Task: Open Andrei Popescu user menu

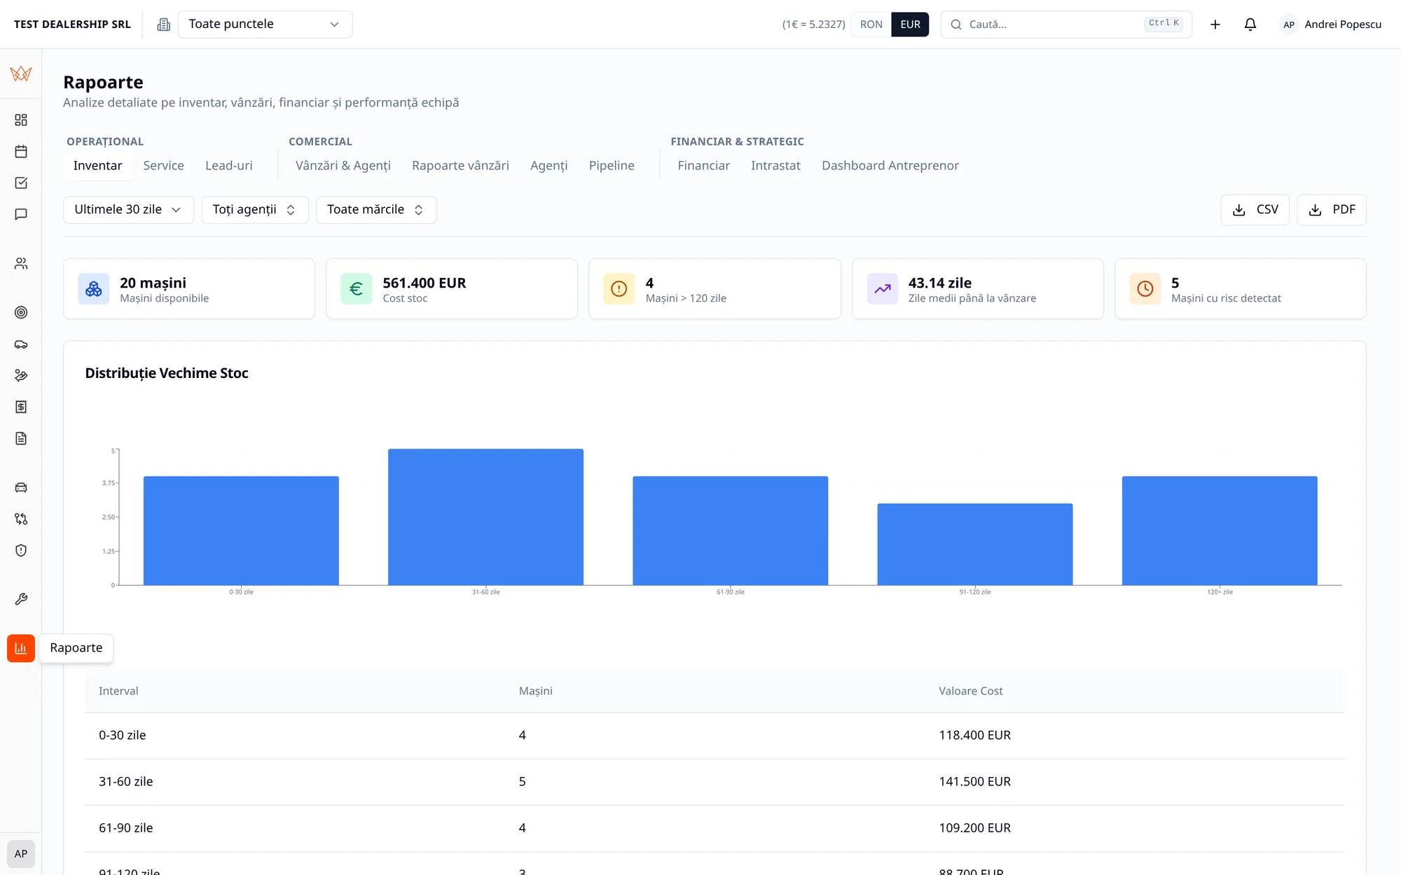Action: click(1332, 24)
